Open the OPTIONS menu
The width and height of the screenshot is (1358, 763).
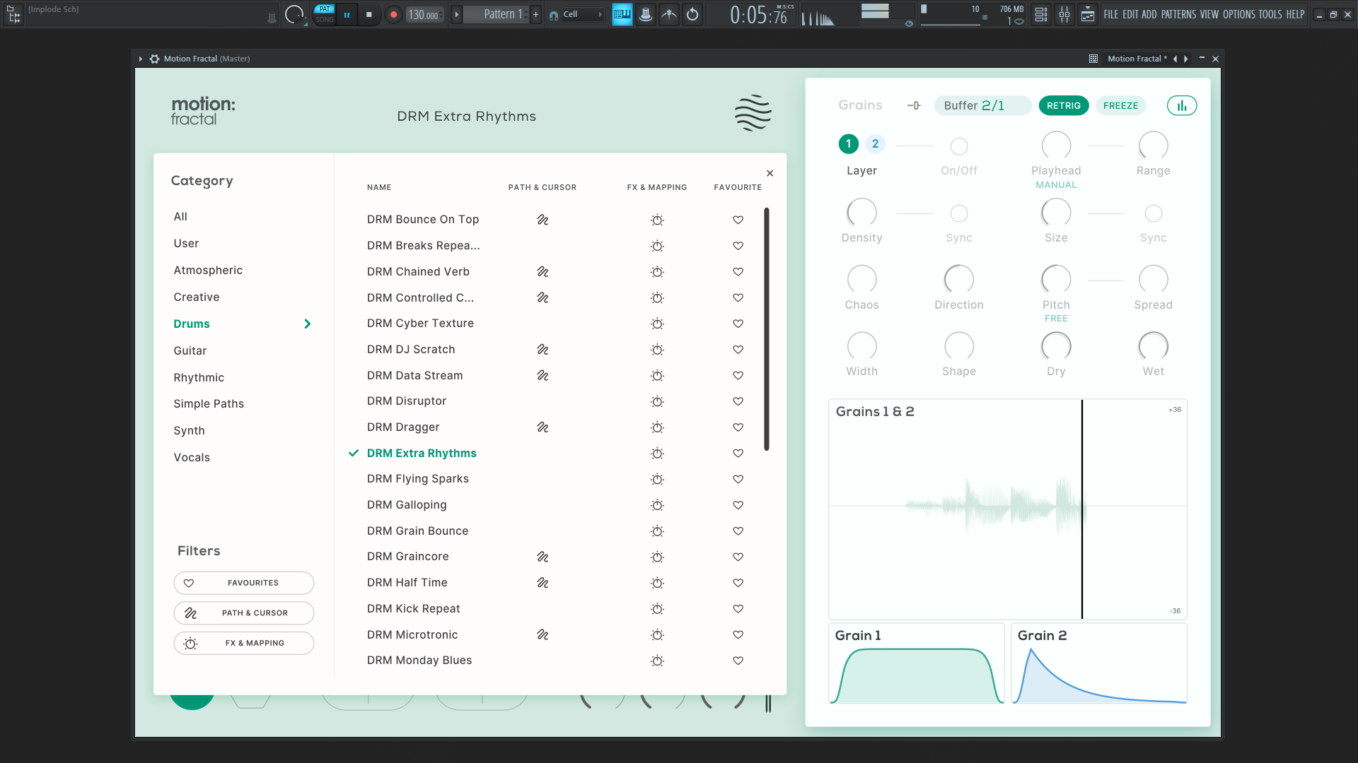(1238, 14)
